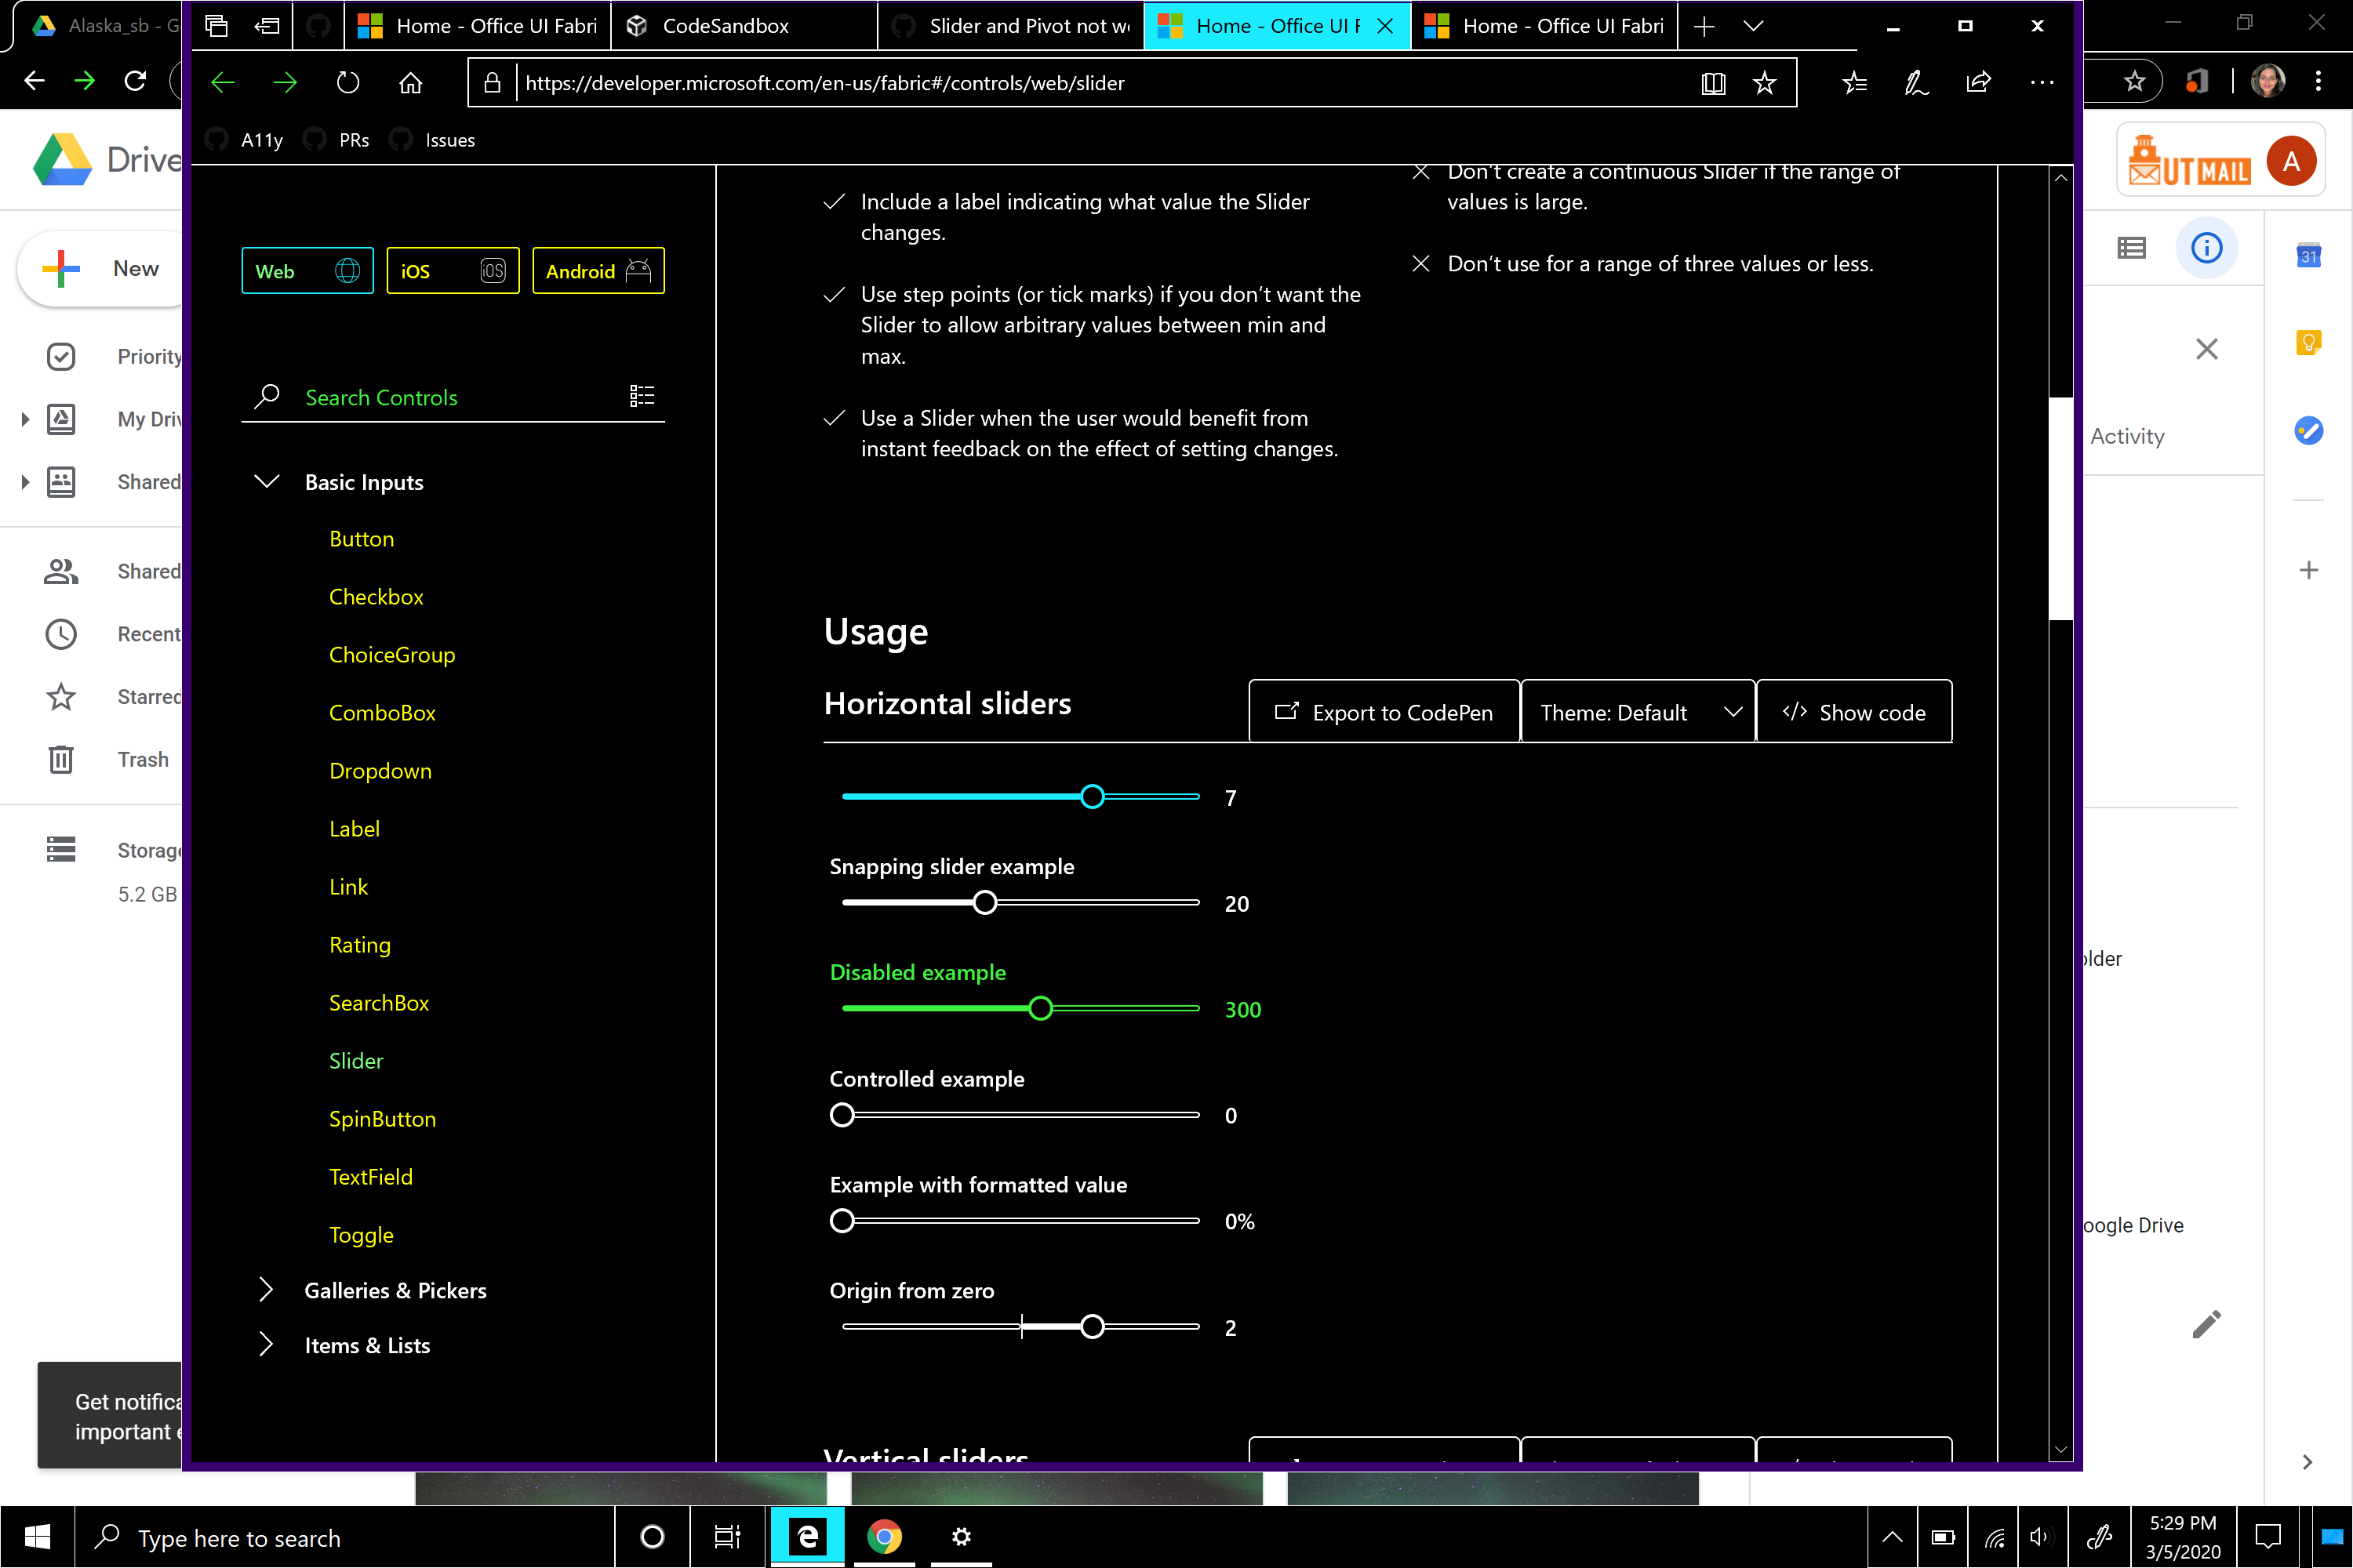Open the Web Notes pen tool
This screenshot has width=2353, height=1568.
pos(1916,83)
